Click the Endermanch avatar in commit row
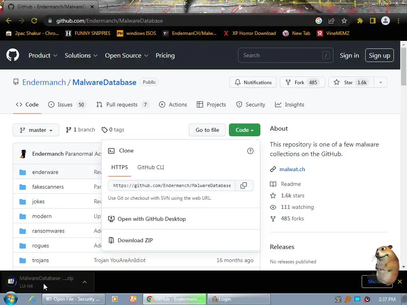This screenshot has width=407, height=305. (23, 154)
